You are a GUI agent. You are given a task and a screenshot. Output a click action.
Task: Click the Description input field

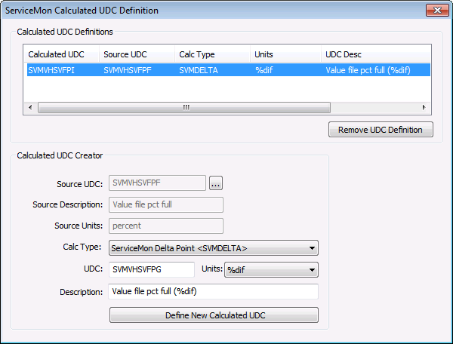tap(213, 291)
